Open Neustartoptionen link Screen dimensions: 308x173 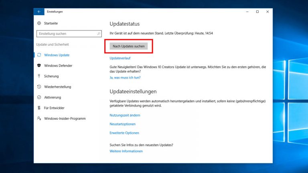(123, 124)
